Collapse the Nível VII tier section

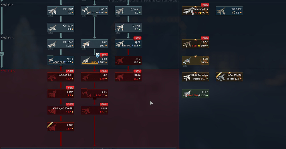click(13, 38)
